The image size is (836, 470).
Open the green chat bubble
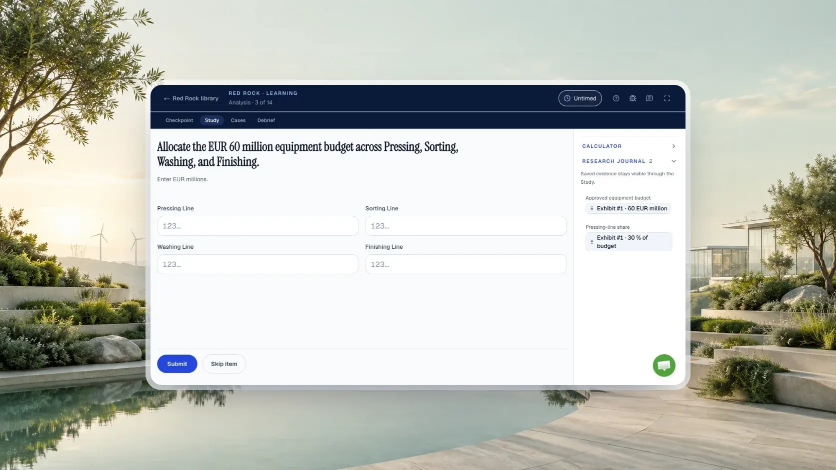664,366
